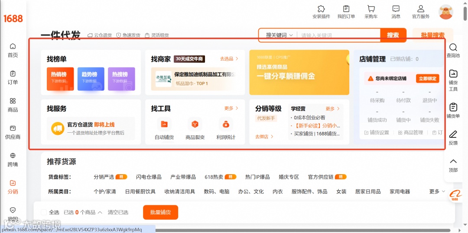Screen dimensions: 468x233
Task: Expand 更多 categories dropdown
Action: tap(437, 192)
